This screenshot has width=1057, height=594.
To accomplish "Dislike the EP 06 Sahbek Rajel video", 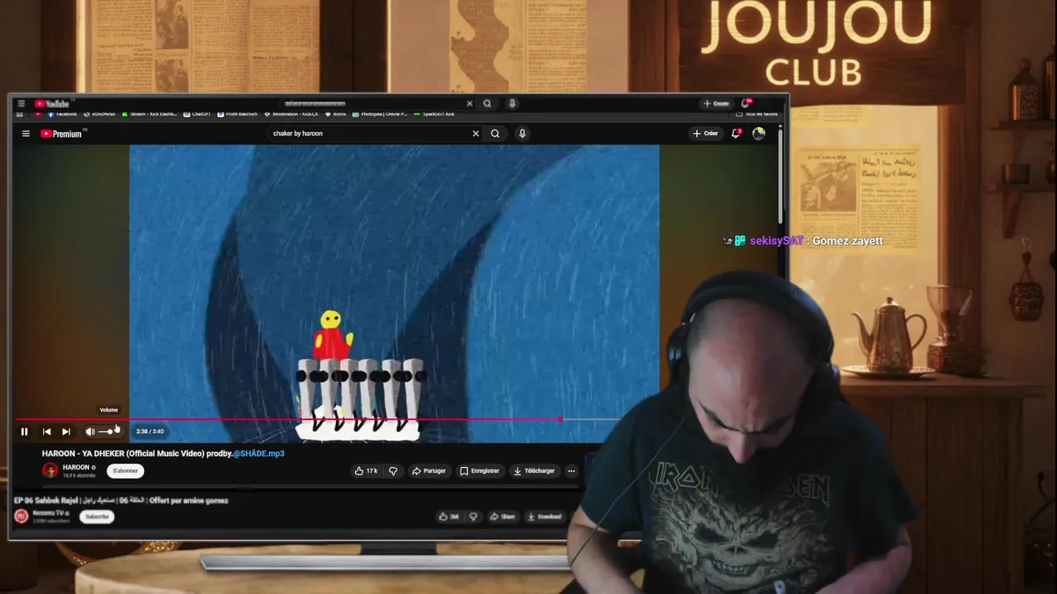I will pos(473,516).
